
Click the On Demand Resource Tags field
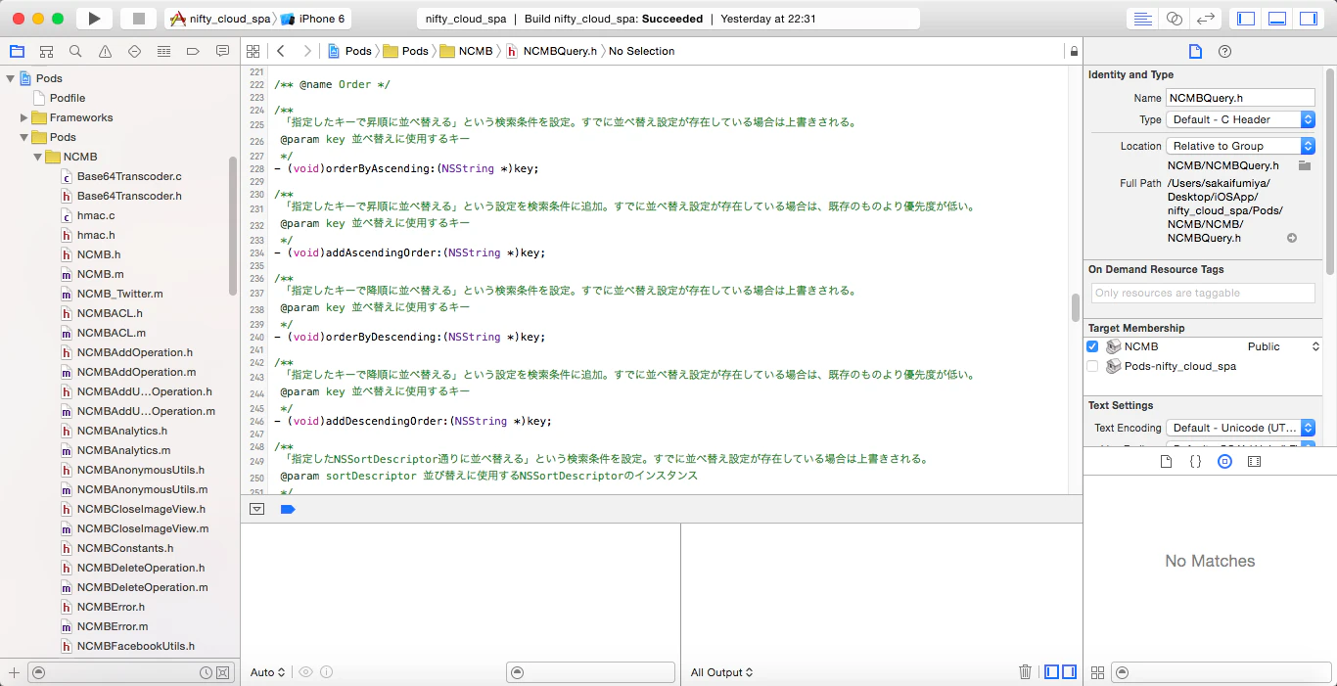point(1203,293)
